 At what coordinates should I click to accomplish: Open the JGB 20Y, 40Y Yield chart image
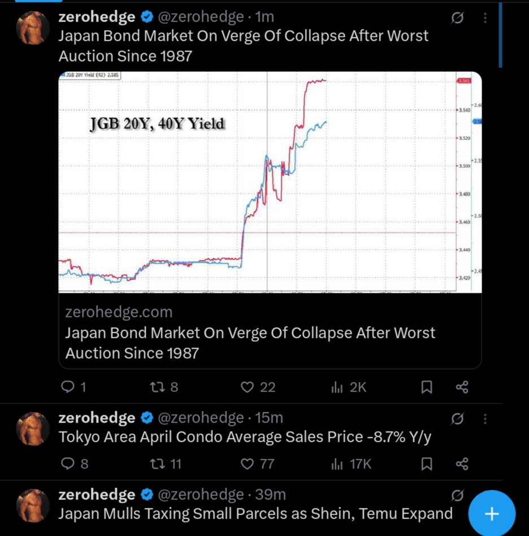pos(270,182)
